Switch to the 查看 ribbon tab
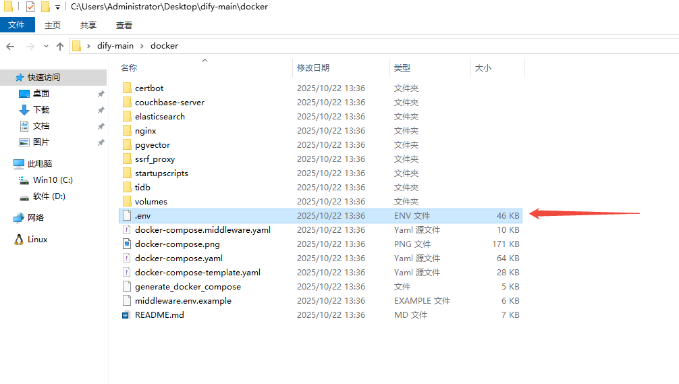The height and width of the screenshot is (384, 679). pos(124,25)
